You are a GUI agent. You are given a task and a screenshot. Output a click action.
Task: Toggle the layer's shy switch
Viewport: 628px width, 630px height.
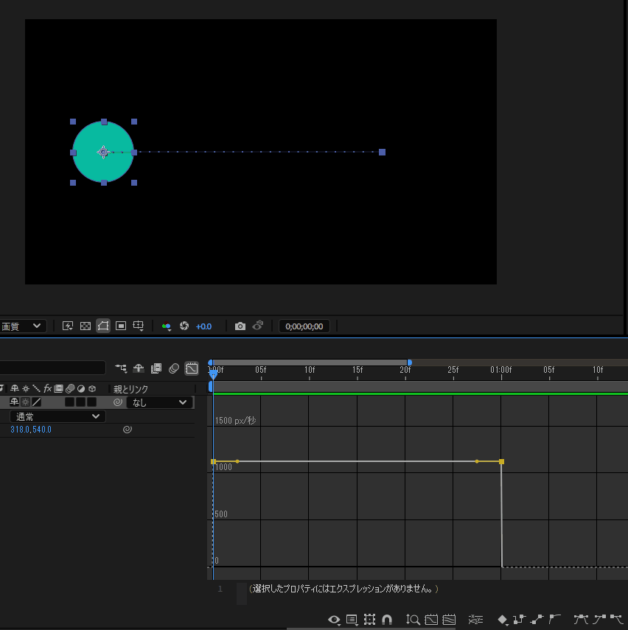click(x=14, y=402)
